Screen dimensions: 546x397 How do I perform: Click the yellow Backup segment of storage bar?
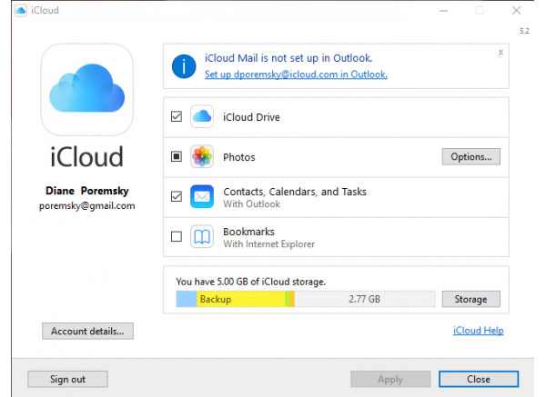tap(240, 299)
